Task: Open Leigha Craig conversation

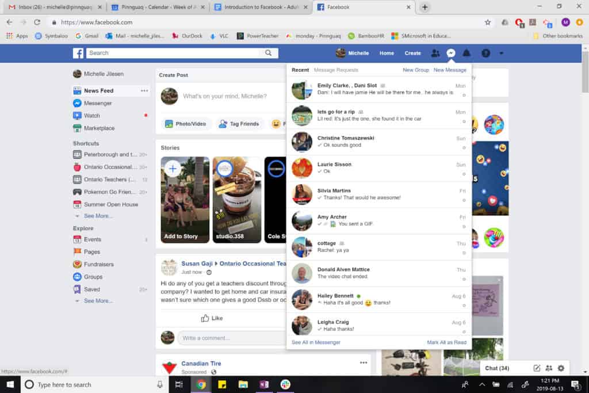Action: click(378, 325)
